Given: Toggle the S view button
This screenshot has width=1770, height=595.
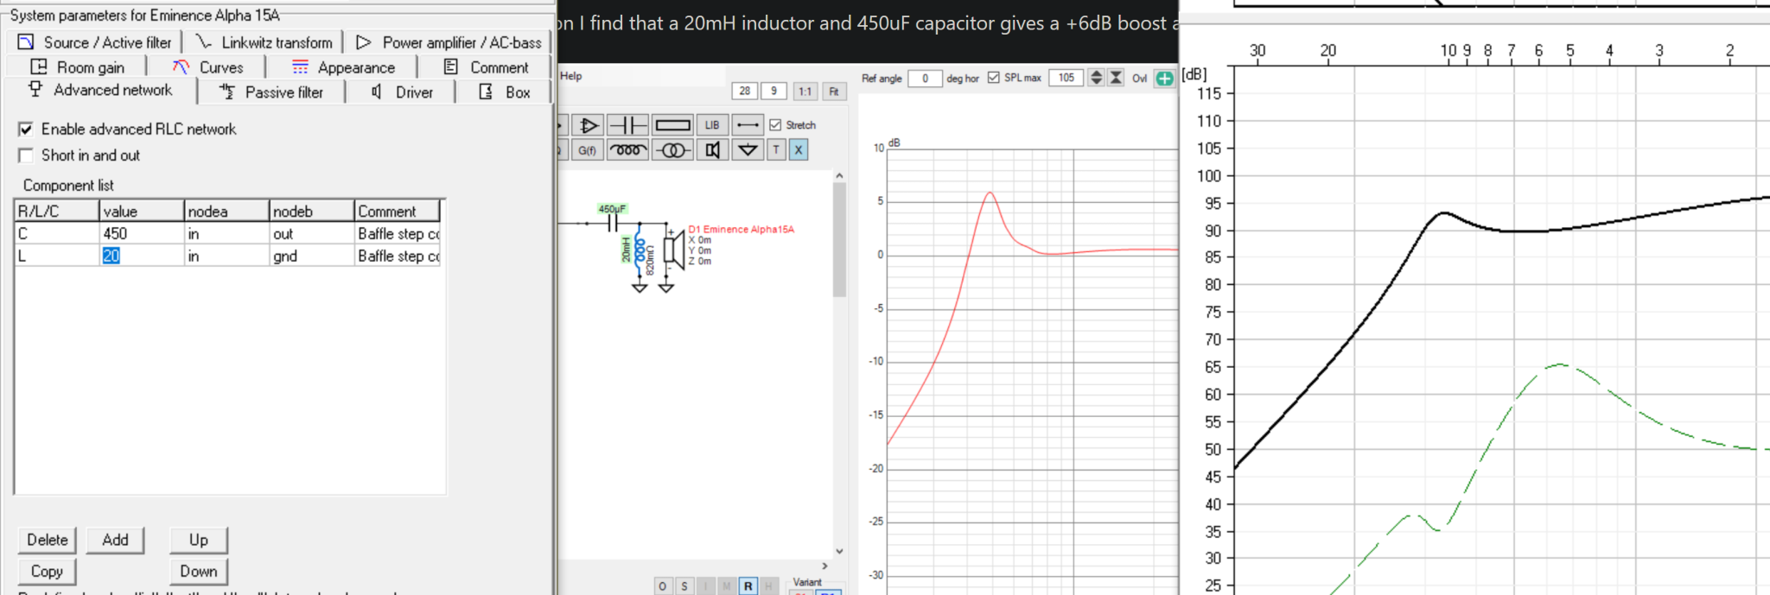Looking at the screenshot, I should tap(684, 586).
